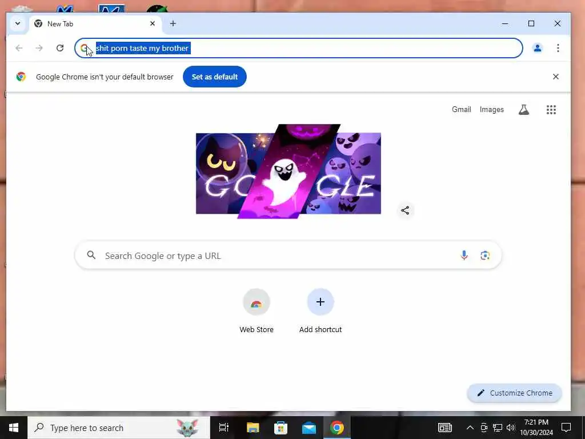
Task: Open the Chrome profile avatar
Action: pos(537,48)
